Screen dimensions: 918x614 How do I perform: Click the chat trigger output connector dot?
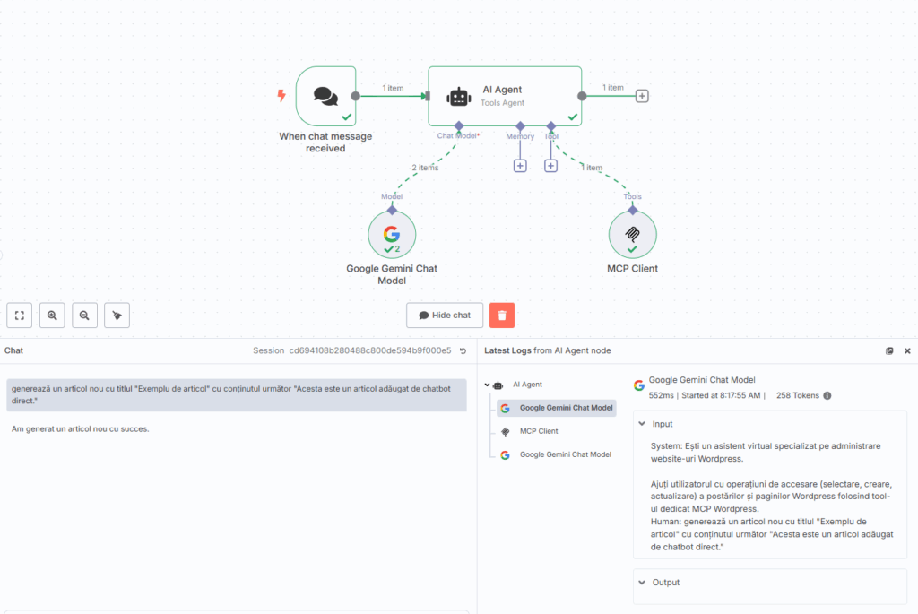[355, 96]
